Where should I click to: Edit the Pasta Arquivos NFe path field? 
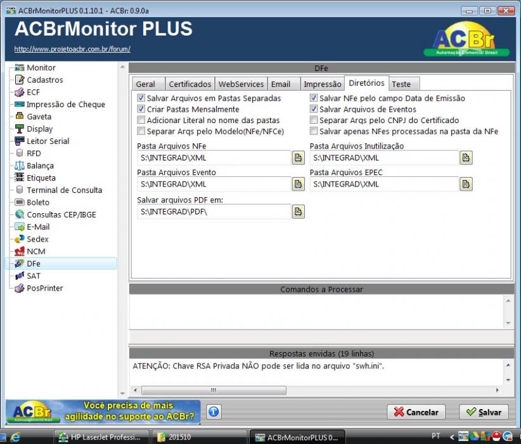(x=214, y=158)
